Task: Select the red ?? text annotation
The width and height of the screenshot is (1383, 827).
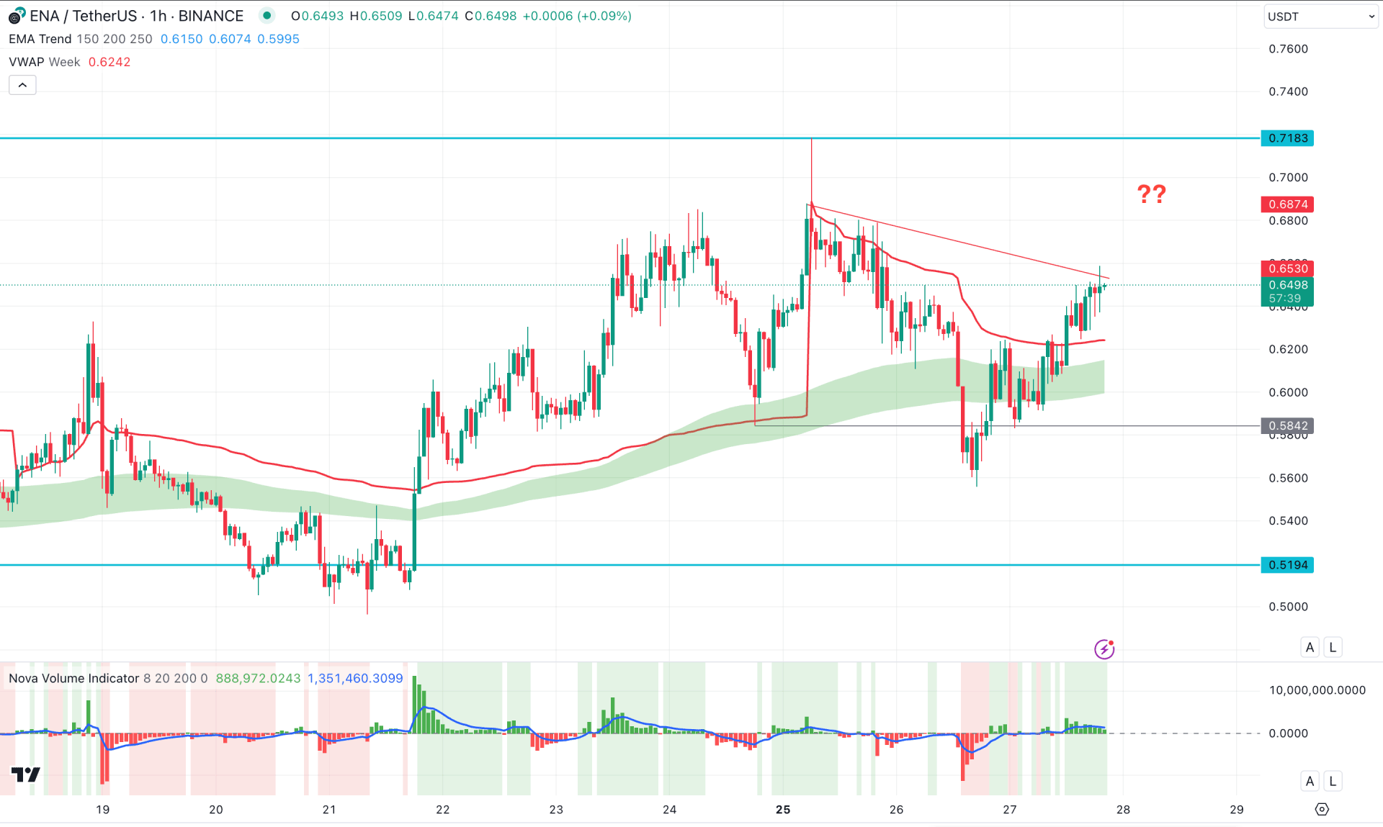Action: click(x=1151, y=194)
